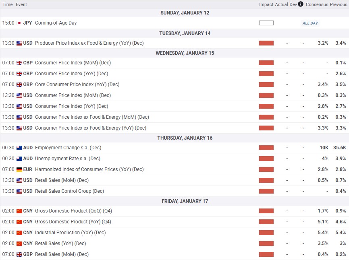Open the Unemployment Rate s.a. (Dec) event
The width and height of the screenshot is (349, 260).
[68, 159]
